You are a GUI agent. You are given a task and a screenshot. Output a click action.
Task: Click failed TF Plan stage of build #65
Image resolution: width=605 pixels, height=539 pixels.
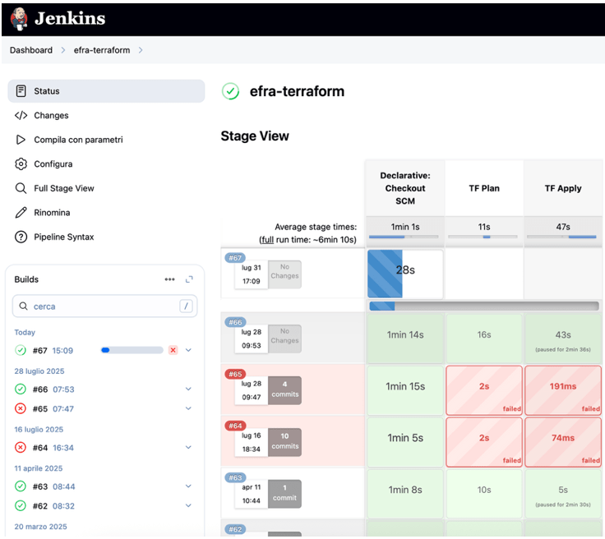(x=483, y=389)
